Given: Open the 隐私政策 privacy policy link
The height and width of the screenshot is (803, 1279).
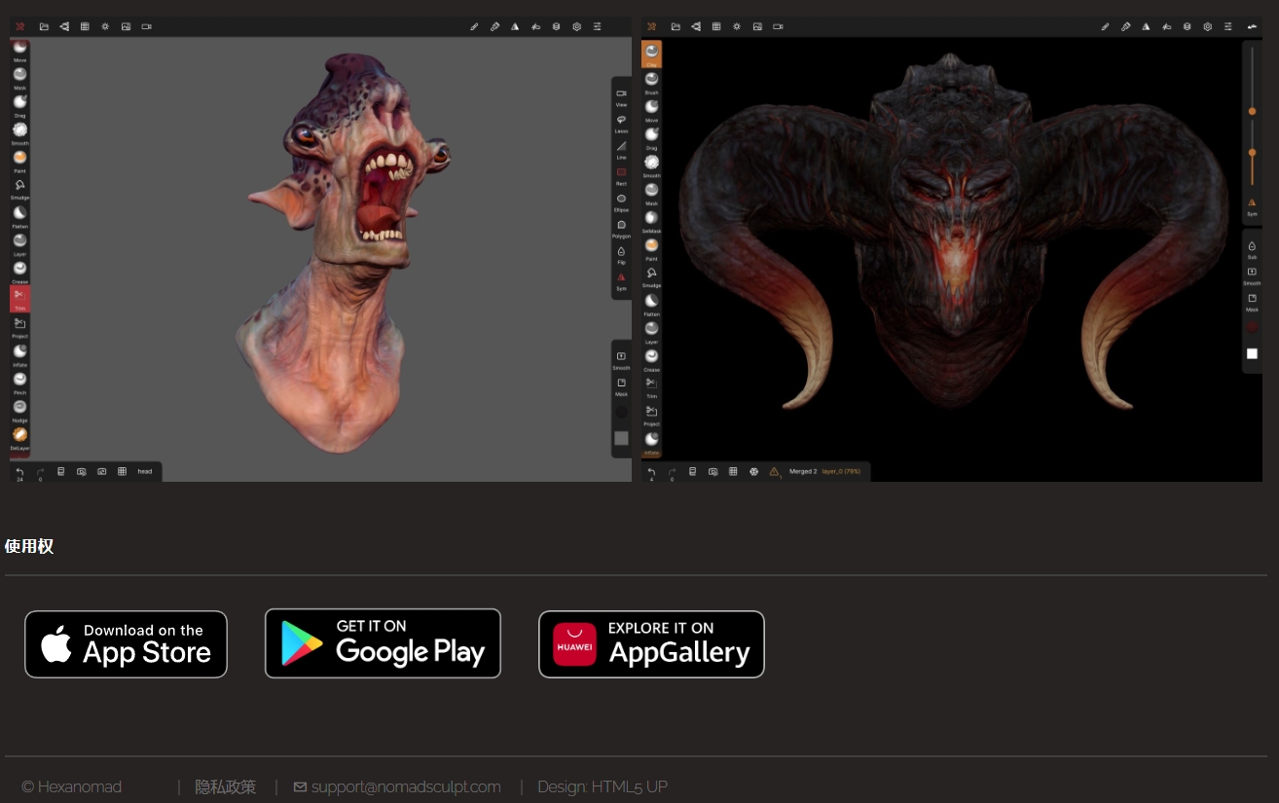Looking at the screenshot, I should click(x=225, y=786).
